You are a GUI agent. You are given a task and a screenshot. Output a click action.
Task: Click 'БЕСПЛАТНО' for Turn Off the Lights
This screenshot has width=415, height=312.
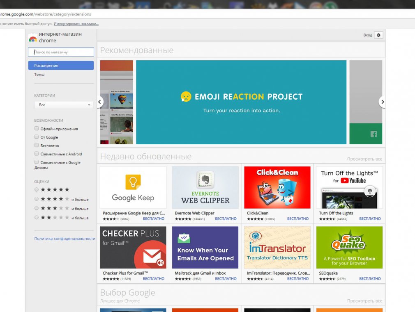point(370,219)
